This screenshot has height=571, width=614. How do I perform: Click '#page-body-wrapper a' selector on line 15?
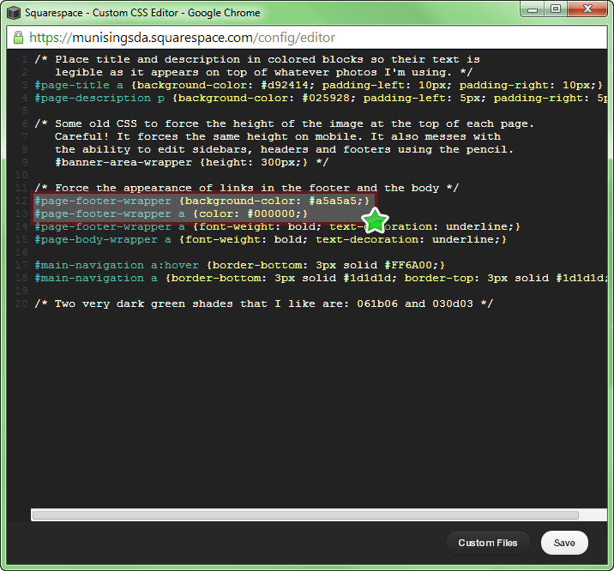(x=103, y=239)
